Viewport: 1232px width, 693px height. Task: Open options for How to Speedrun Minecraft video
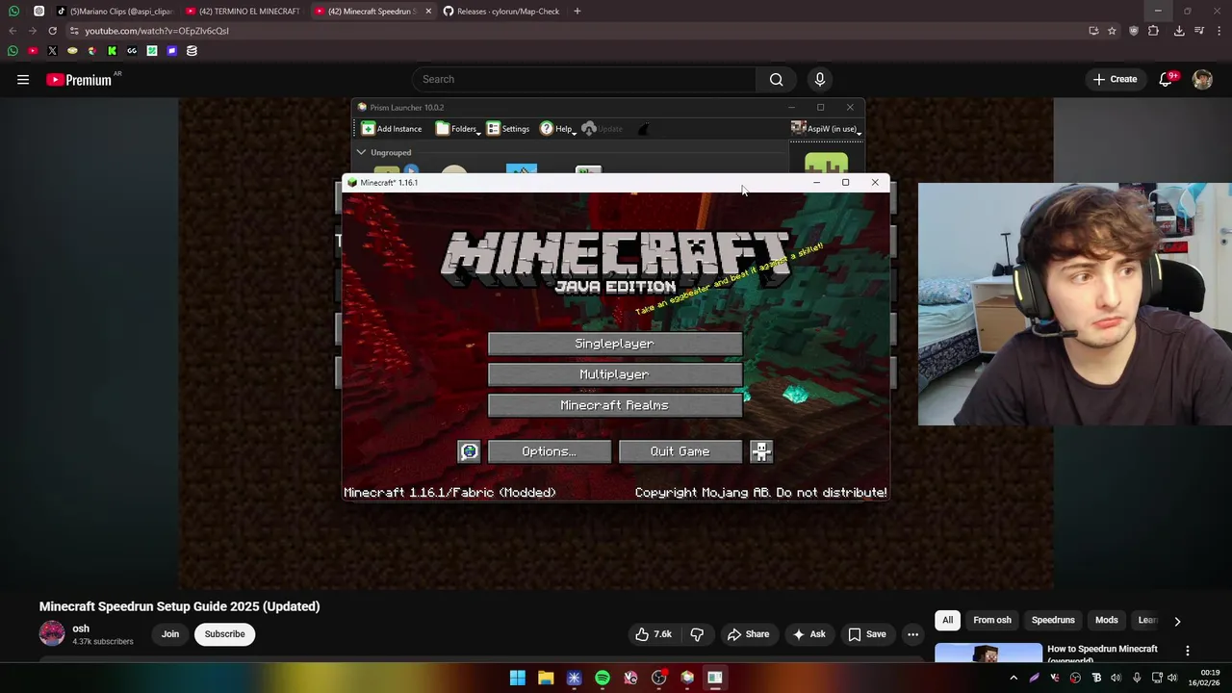pos(1188,651)
